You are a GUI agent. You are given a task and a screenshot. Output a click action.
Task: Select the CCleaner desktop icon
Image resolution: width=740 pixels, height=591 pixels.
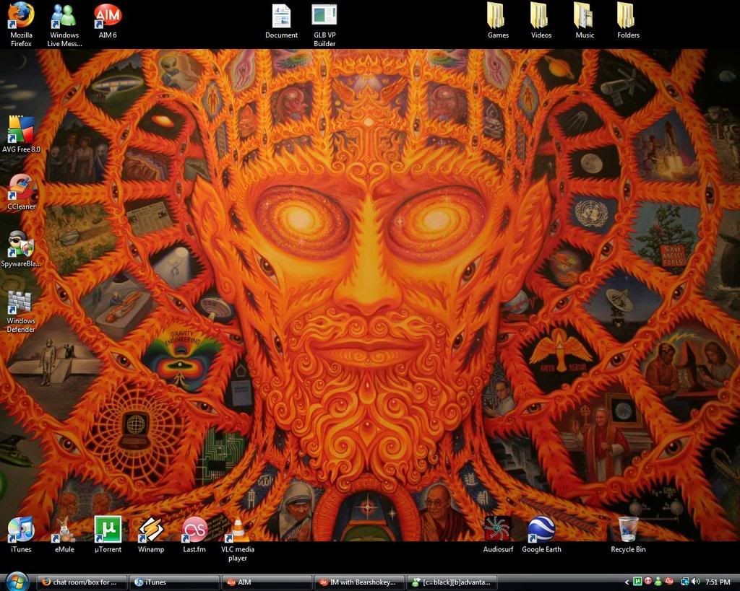21,192
